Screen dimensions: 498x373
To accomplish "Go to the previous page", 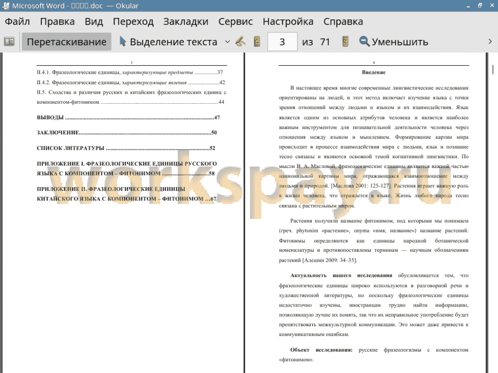I will [x=257, y=42].
